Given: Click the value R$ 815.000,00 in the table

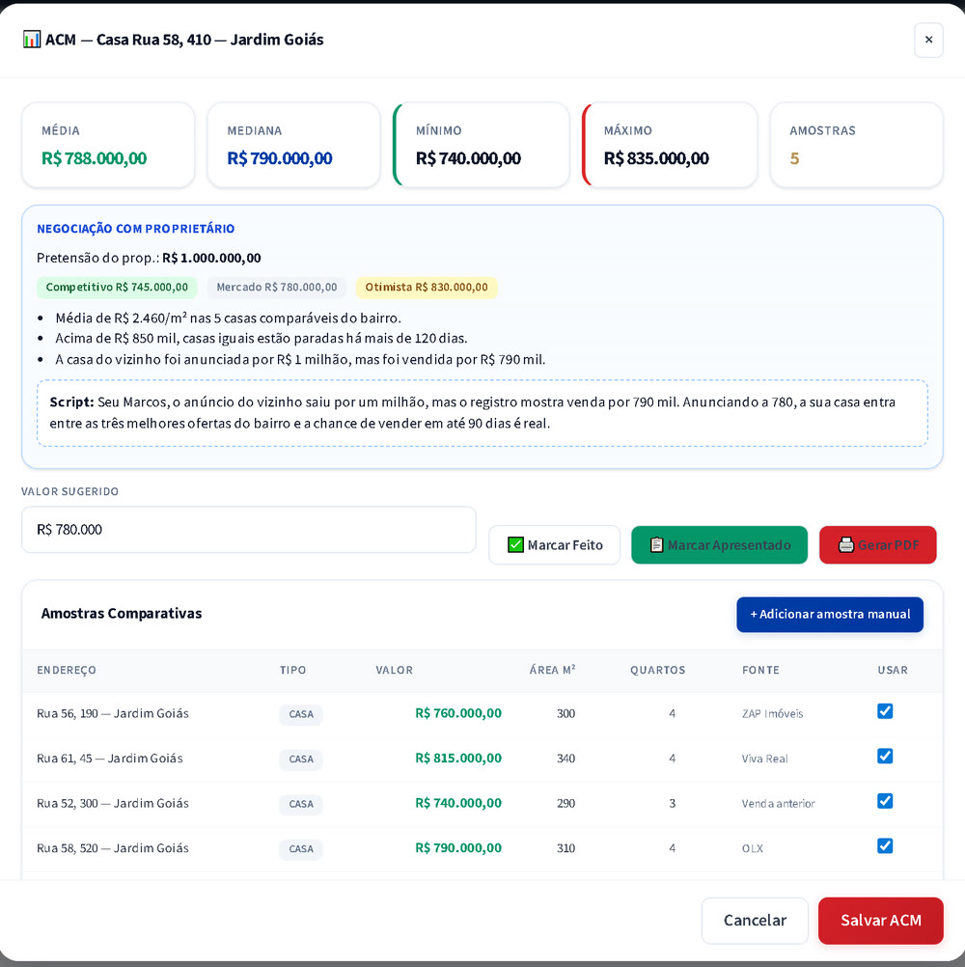Looking at the screenshot, I should coord(458,759).
